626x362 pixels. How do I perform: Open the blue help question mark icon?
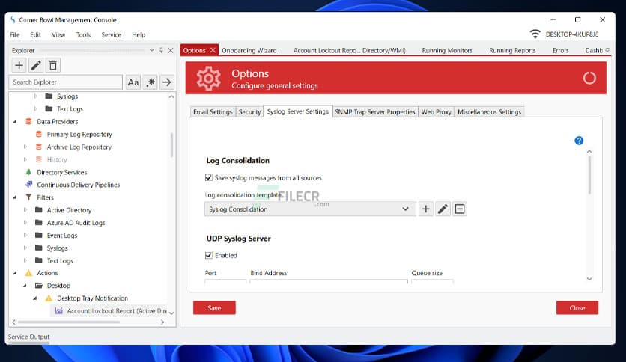pyautogui.click(x=579, y=141)
